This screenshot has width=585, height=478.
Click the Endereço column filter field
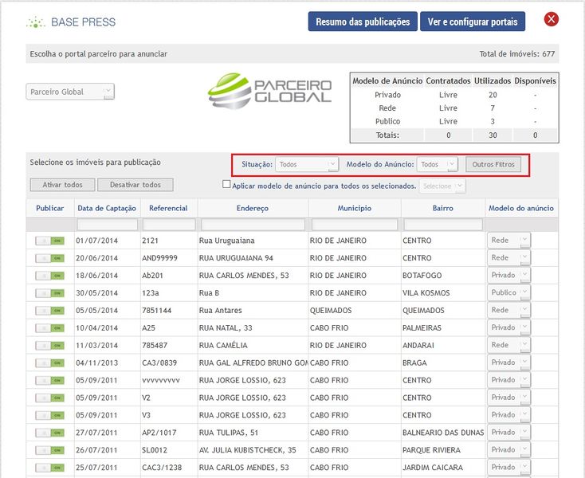252,225
